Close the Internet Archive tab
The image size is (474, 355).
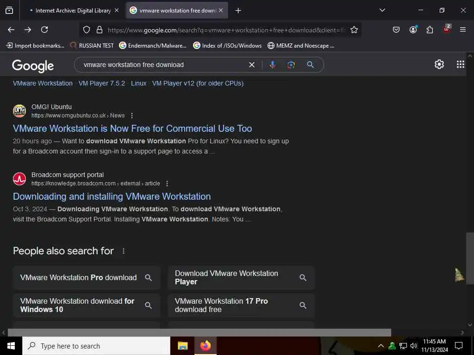pos(117,11)
